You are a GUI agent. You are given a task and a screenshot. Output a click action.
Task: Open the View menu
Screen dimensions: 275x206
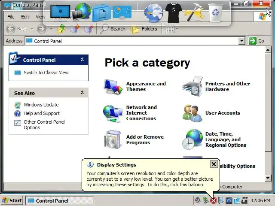point(40,17)
